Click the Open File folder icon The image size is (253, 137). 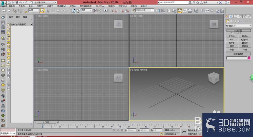point(13,3)
